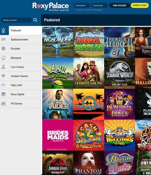Open the Live Casino dealer icon

[x=3, y=67]
